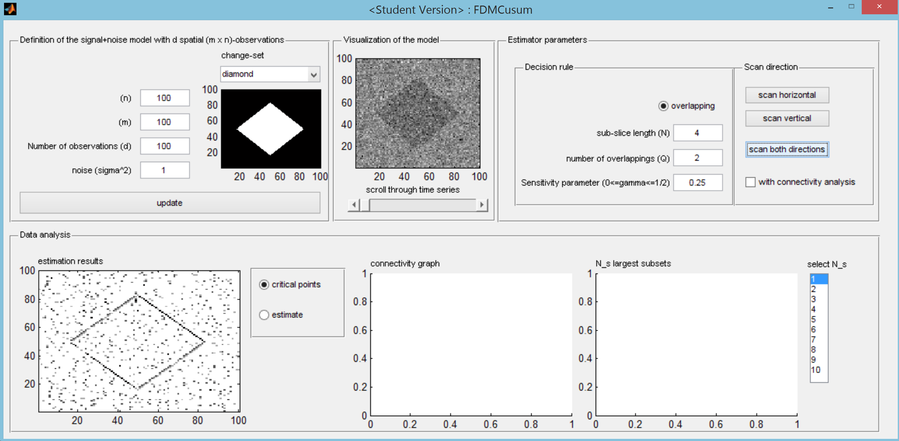Click the empty connectivity graph axes
Screen dimensions: 899x441
point(471,345)
